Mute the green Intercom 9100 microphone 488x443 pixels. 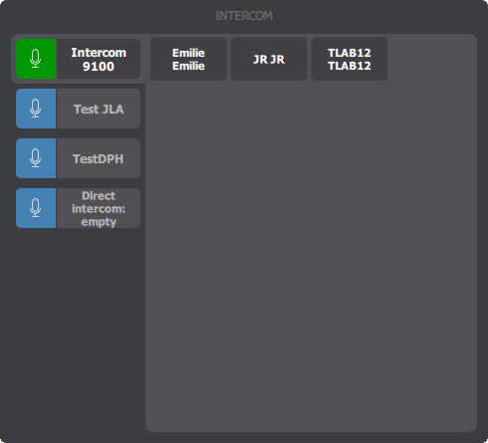[x=36, y=59]
